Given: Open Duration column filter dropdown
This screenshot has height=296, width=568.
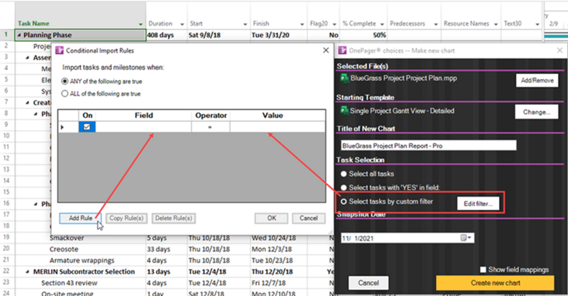Looking at the screenshot, I should pos(182,24).
